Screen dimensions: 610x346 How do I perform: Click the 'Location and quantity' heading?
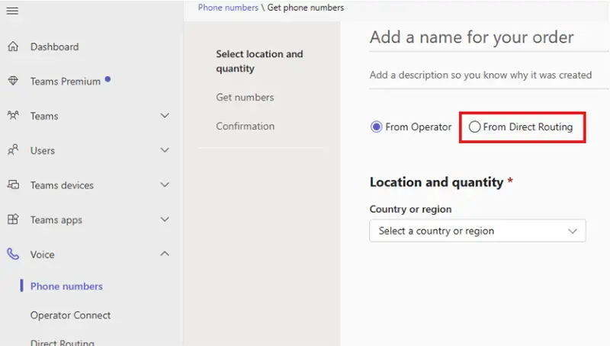(x=436, y=182)
